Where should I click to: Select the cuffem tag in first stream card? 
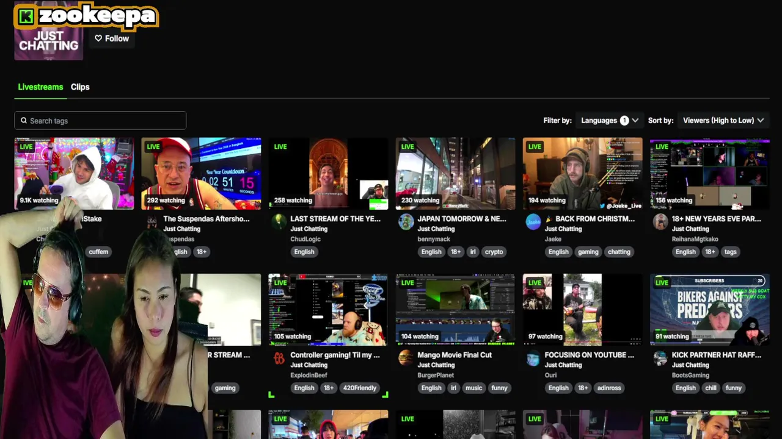click(x=98, y=252)
